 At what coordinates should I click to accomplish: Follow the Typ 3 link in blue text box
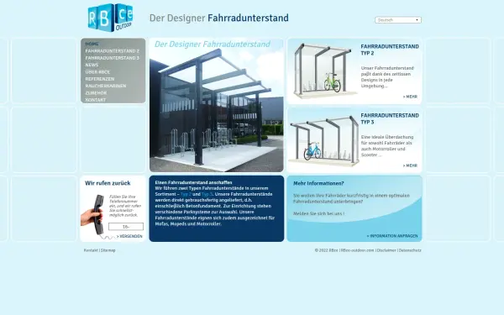207,194
